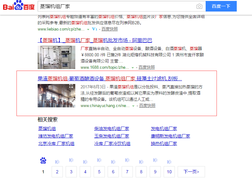Image resolution: width=252 pixels, height=182 pixels.
Task: Expand the dropdown arrow next to 1688.com URL
Action: pyautogui.click(x=133, y=67)
